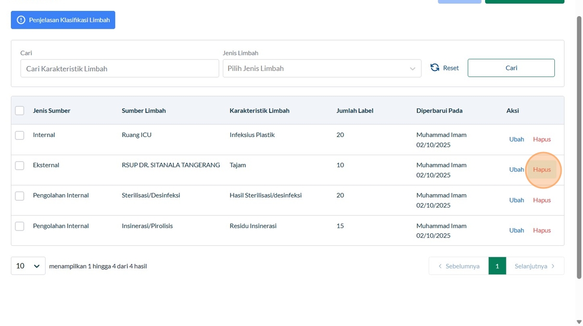Image resolution: width=583 pixels, height=326 pixels.
Task: Check the Insinerasi/Pirolisis row checkbox
Action: [x=20, y=226]
